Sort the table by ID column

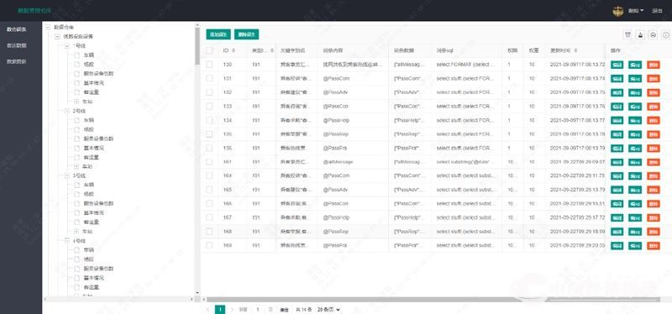(234, 50)
